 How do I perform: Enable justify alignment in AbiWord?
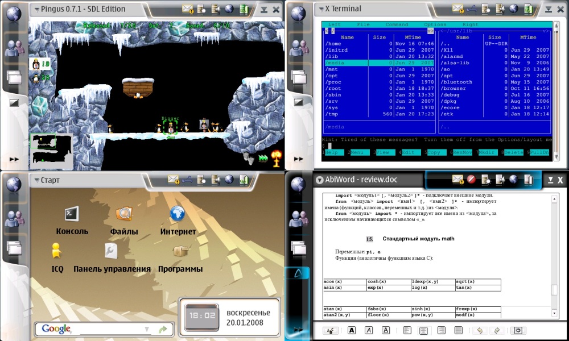click(458, 331)
